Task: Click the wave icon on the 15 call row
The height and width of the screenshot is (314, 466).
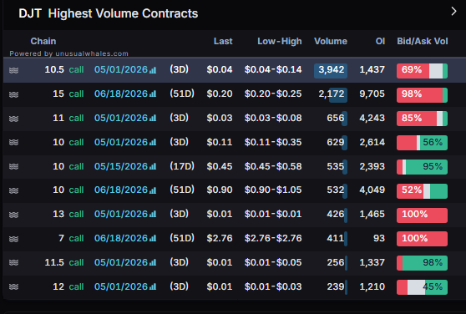Action: point(13,94)
